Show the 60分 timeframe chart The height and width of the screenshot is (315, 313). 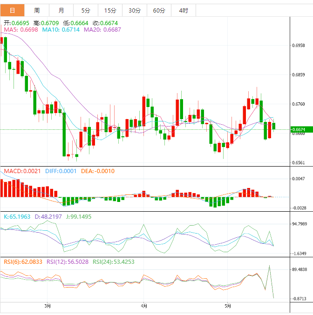159,10
